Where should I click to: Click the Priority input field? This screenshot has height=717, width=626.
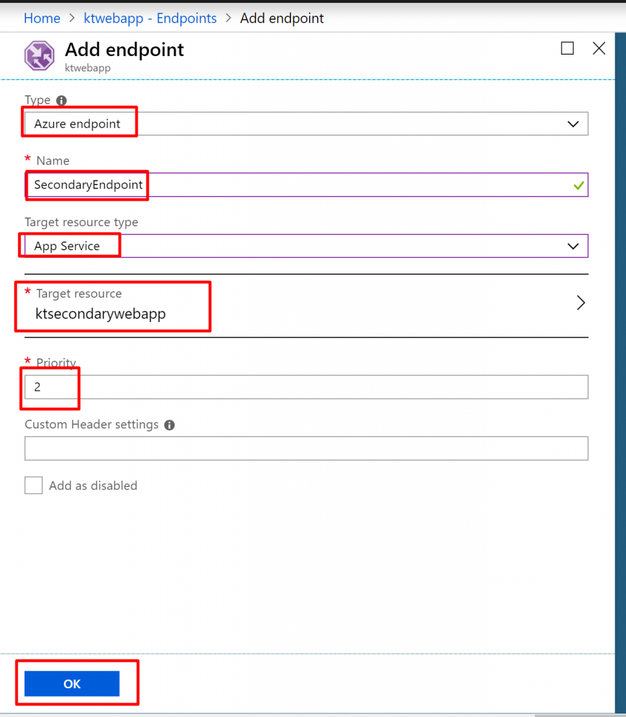click(x=306, y=387)
